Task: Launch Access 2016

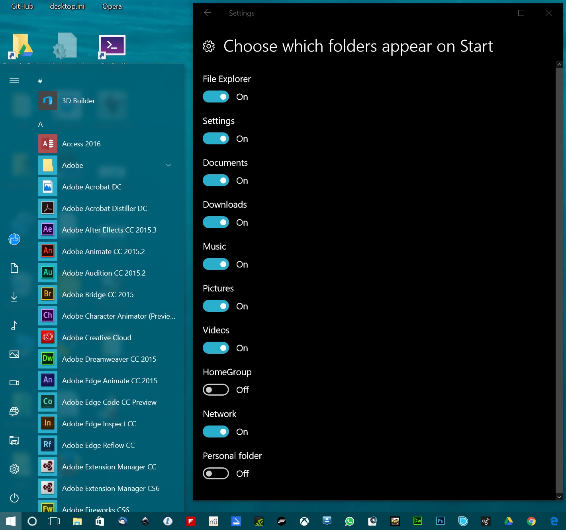Action: tap(108, 144)
